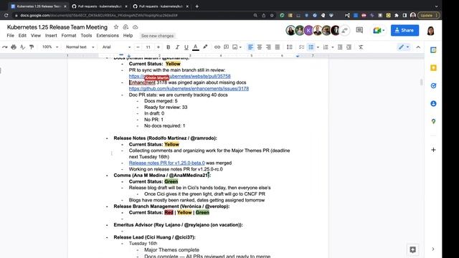Viewport: 459px width, 258px height.
Task: Open Google Keep side panel icon
Action: (433, 68)
